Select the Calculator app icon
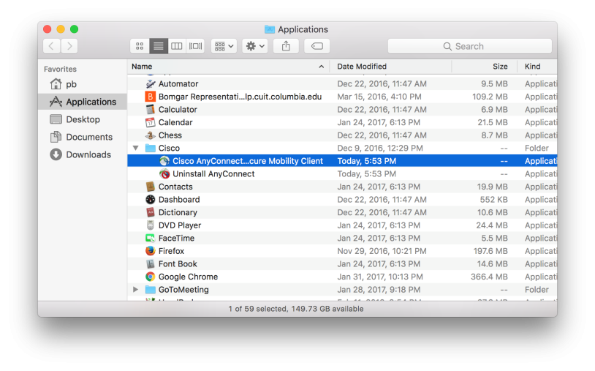Viewport: 595px width, 371px height. [x=151, y=109]
